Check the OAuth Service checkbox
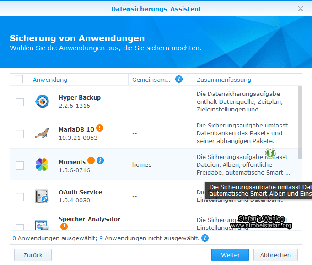This screenshot has height=265, width=312. (20, 197)
